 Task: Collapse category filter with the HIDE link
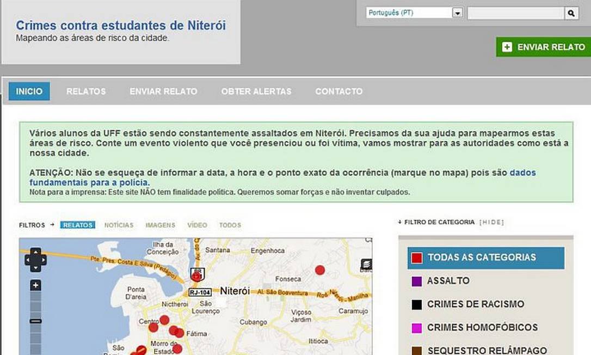[491, 222]
